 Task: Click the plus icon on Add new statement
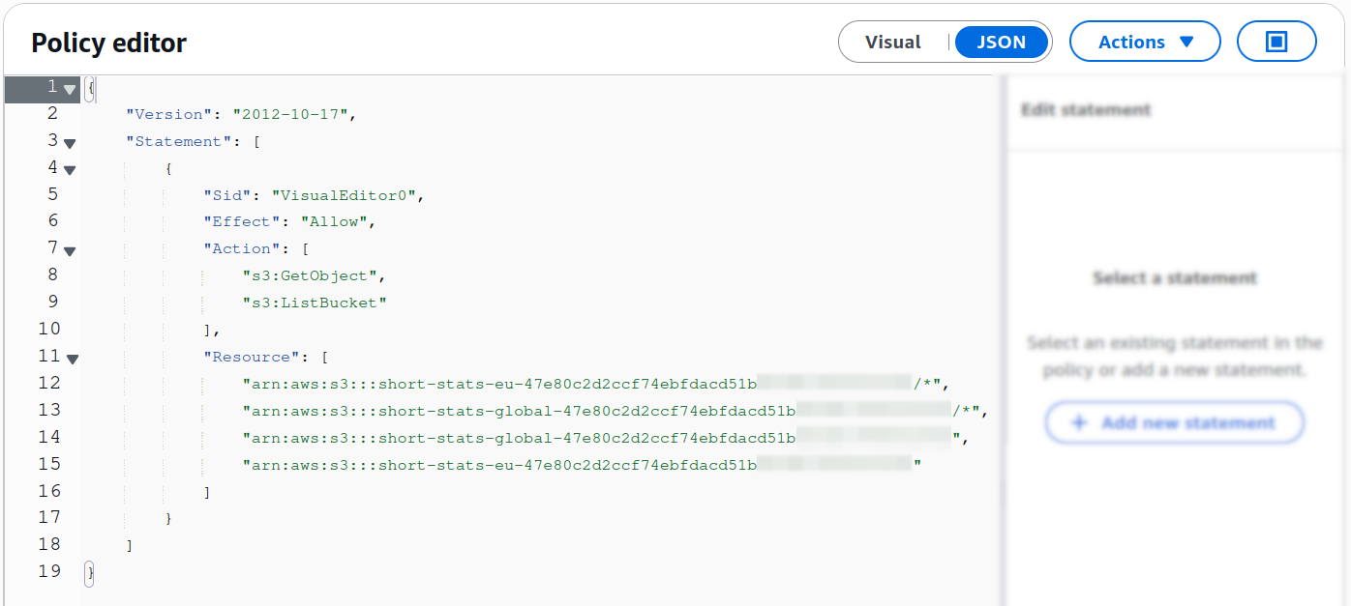(x=1080, y=422)
